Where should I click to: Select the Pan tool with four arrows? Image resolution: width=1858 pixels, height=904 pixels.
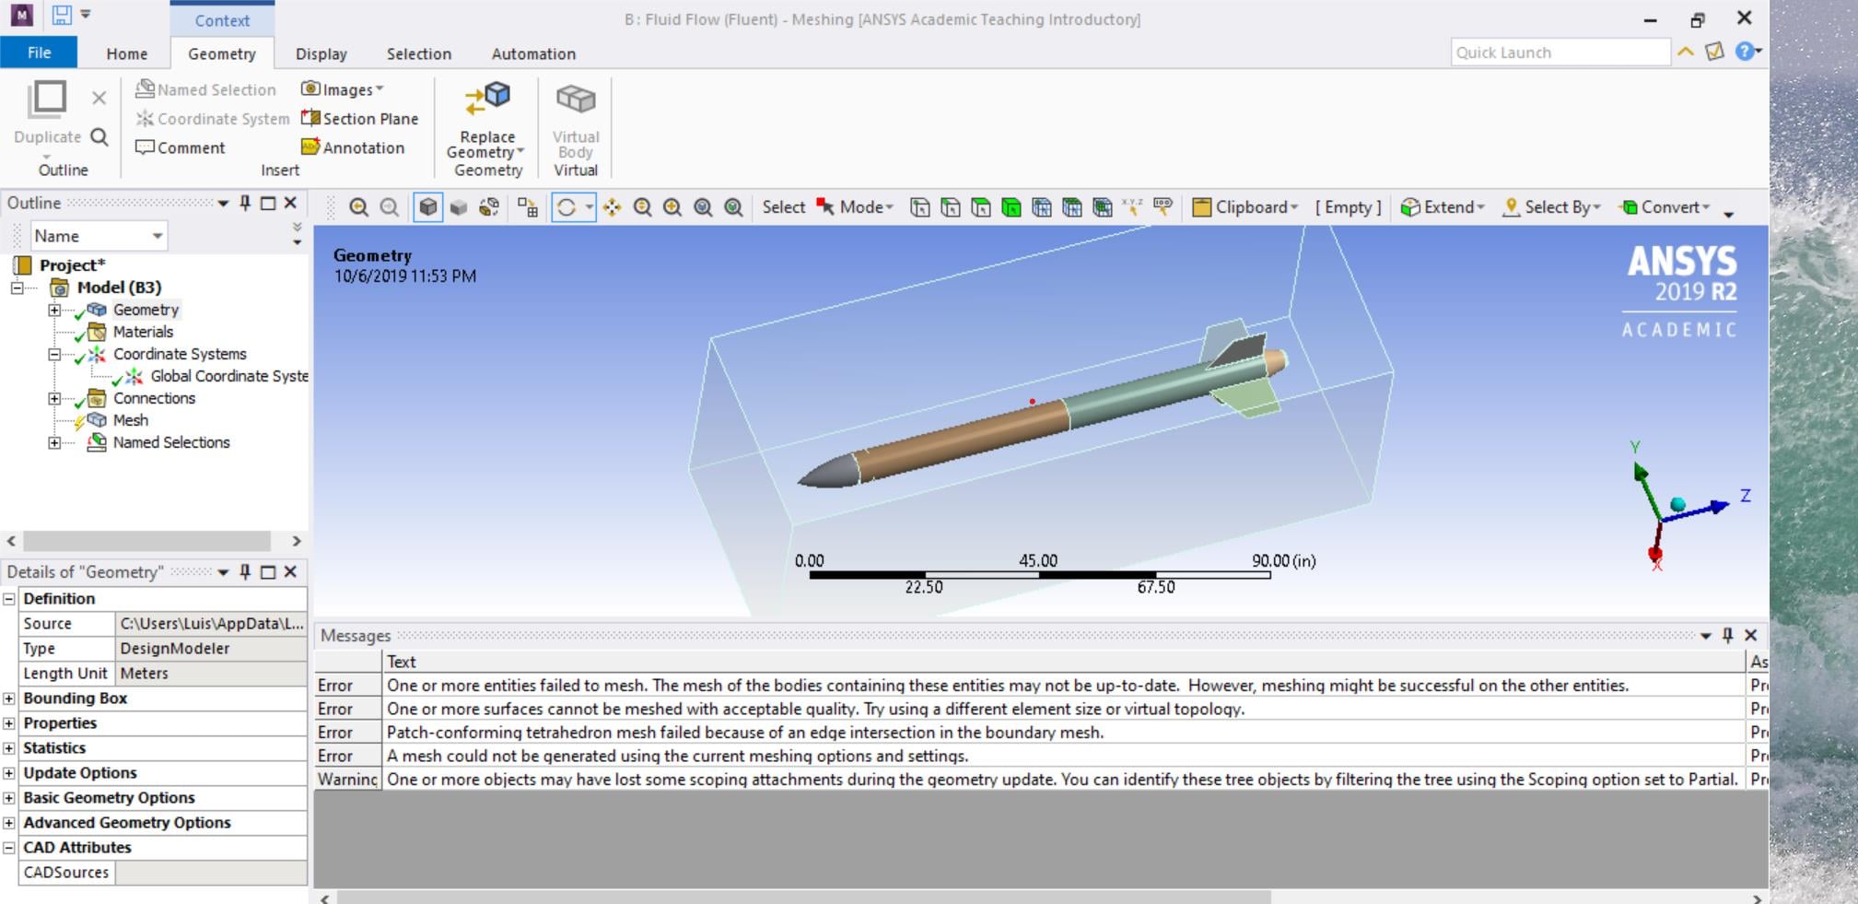click(613, 207)
